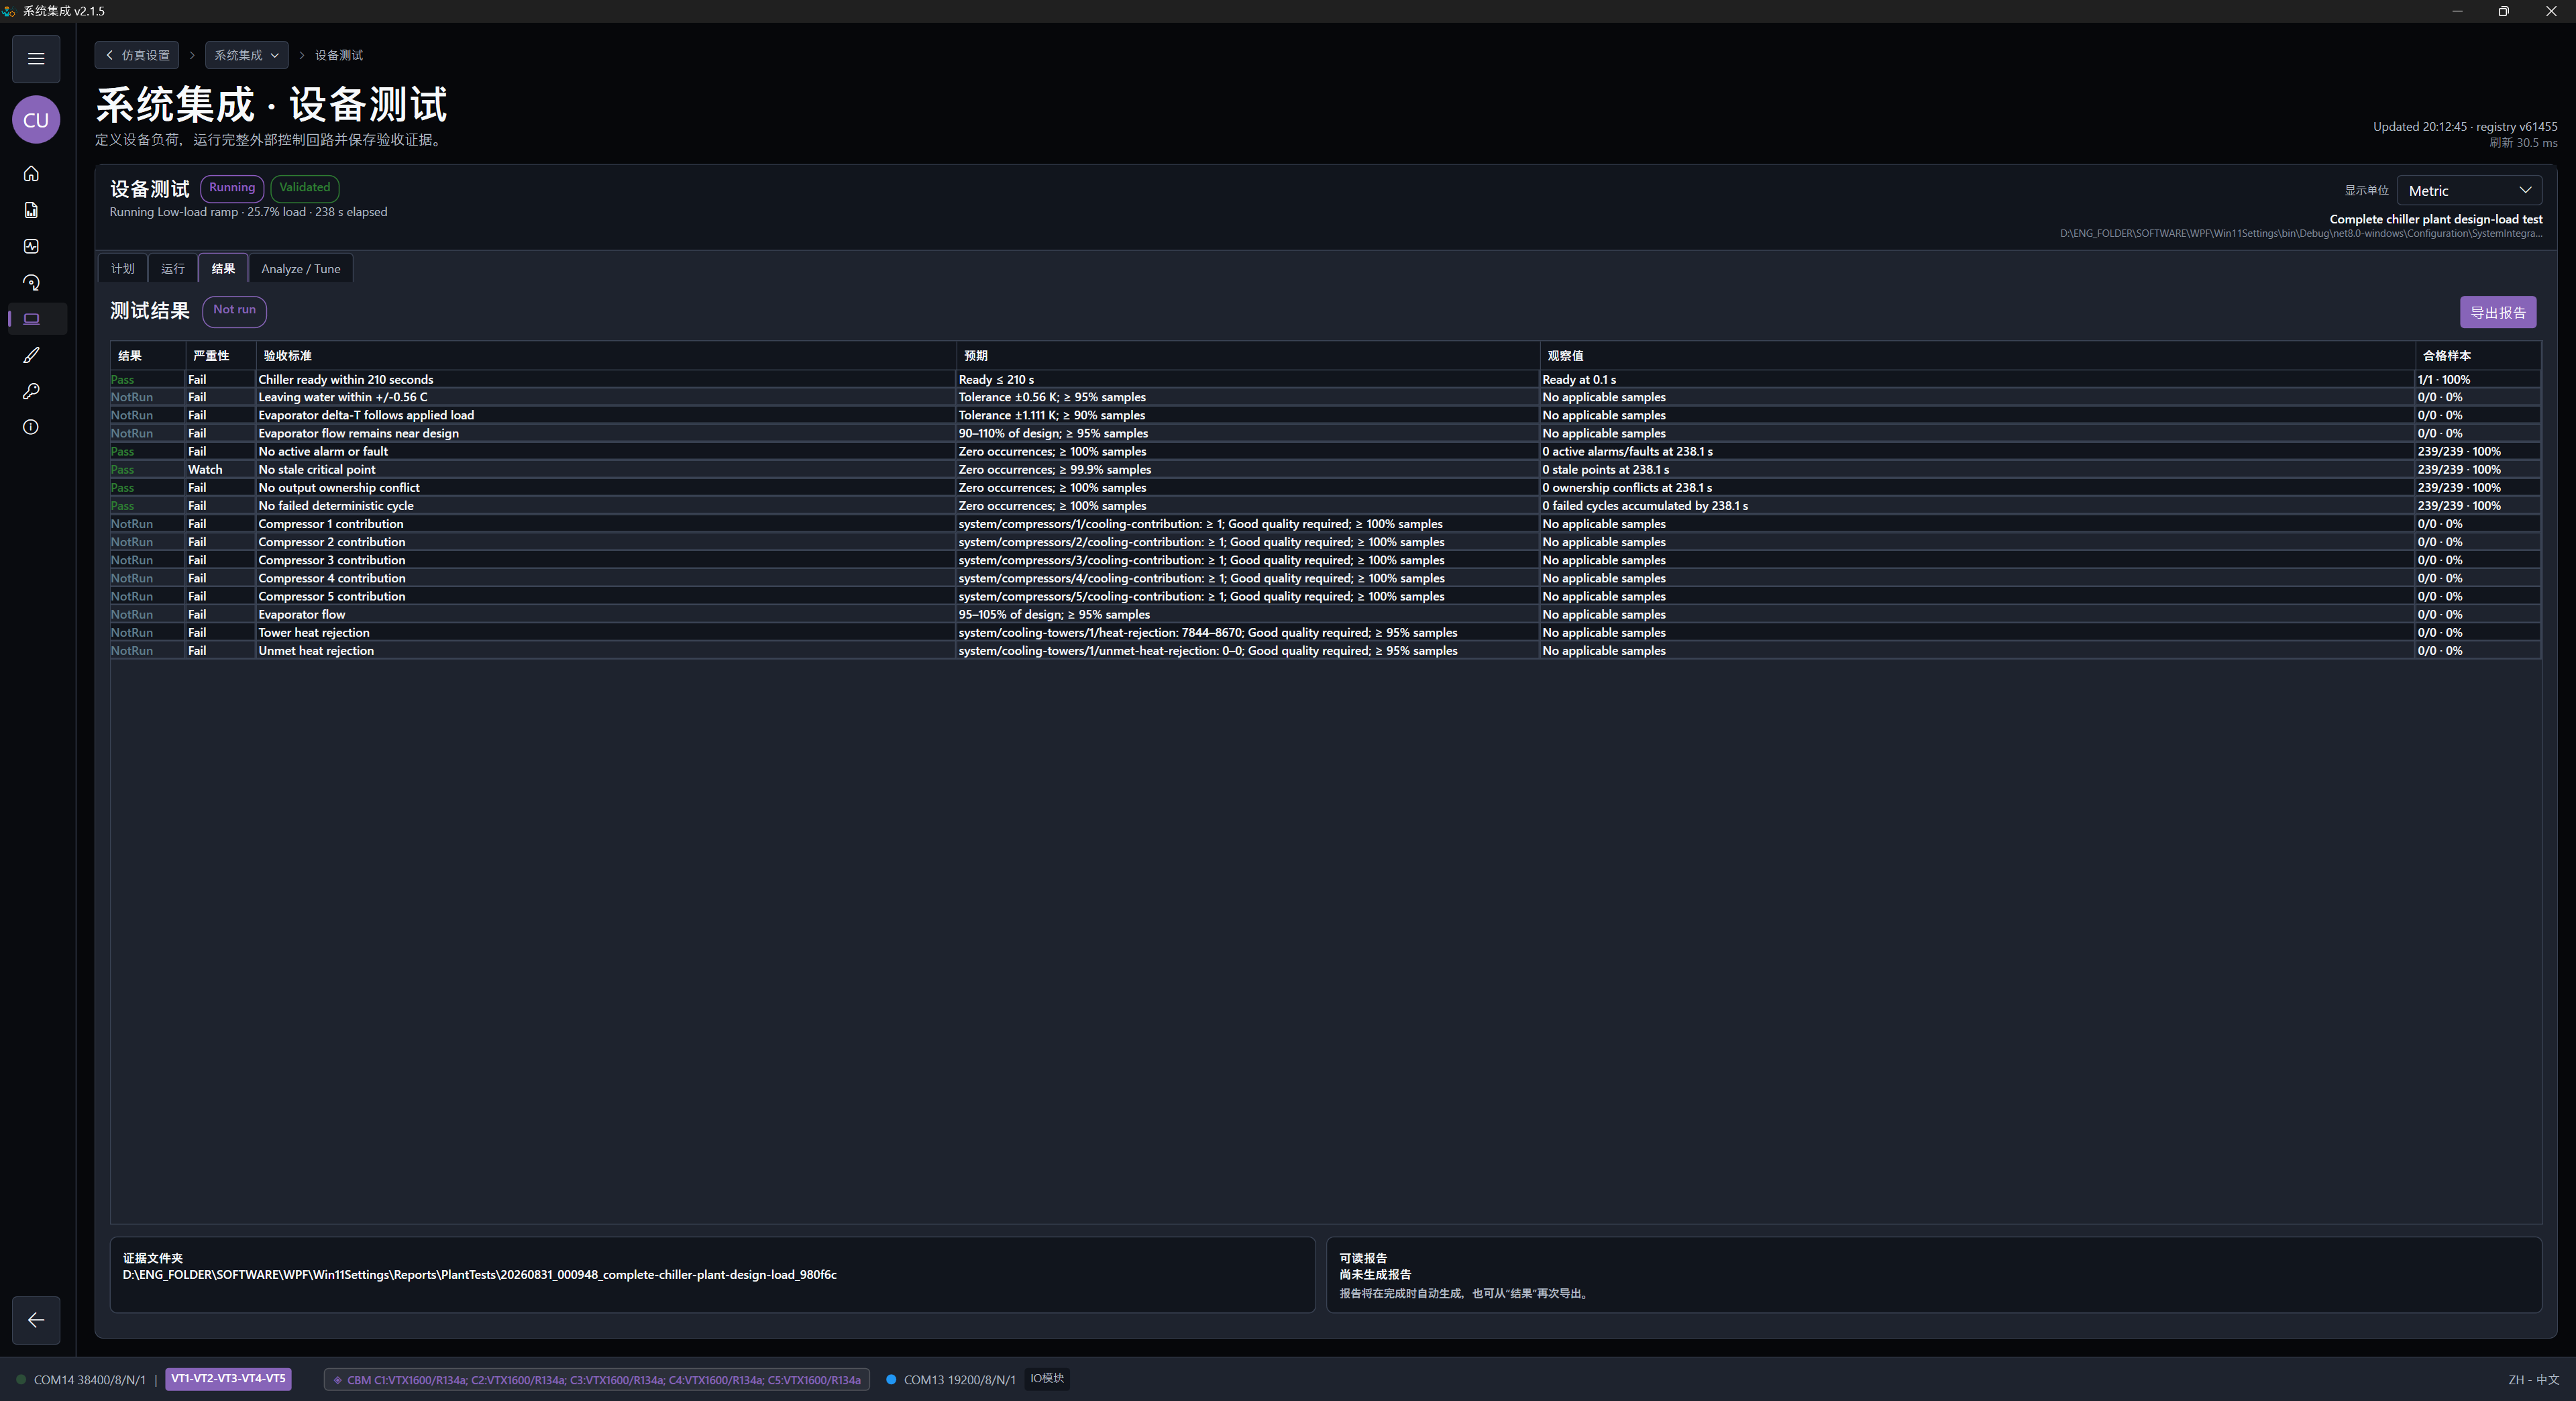Open the paintbrush appearance sidebar icon
Viewport: 2576px width, 1401px height.
31,355
